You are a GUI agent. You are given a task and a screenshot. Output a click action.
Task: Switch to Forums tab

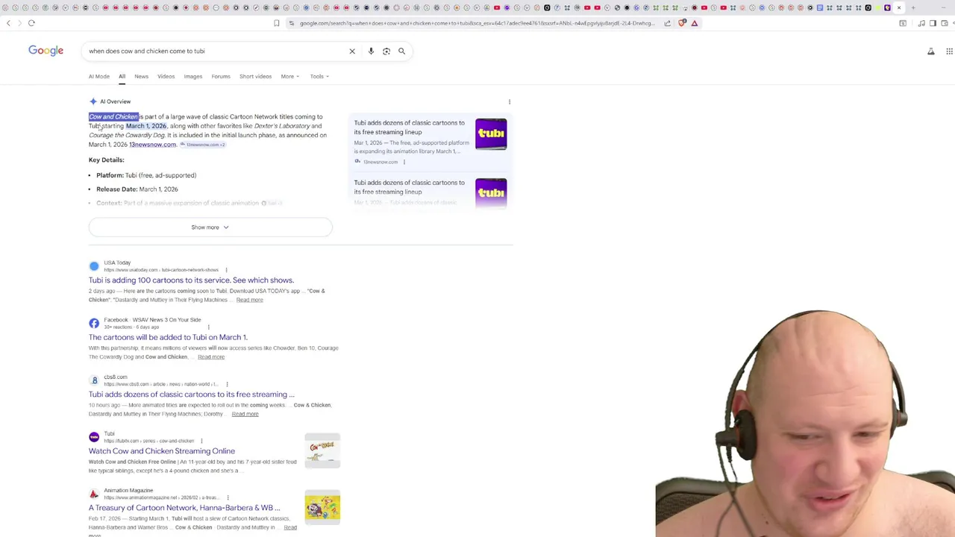[221, 76]
